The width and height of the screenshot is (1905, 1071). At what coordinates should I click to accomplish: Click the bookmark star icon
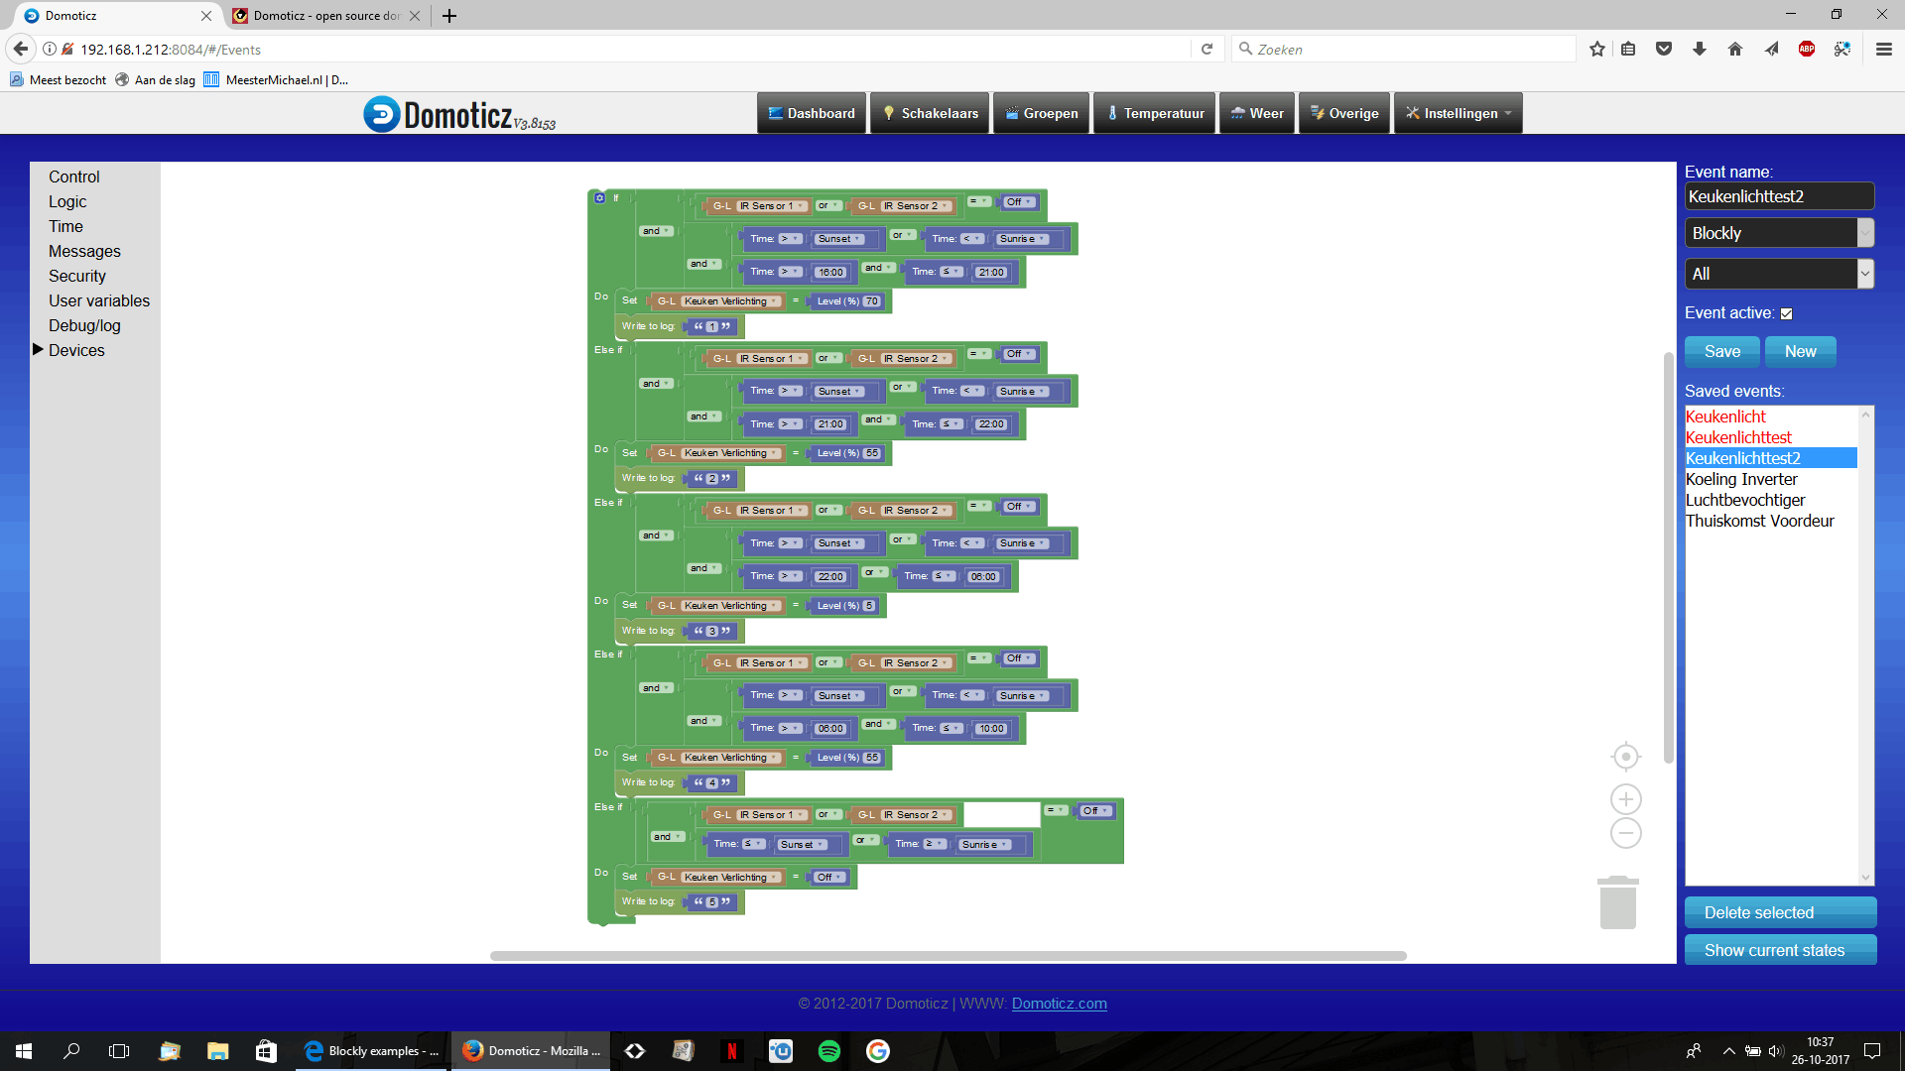[x=1596, y=49]
